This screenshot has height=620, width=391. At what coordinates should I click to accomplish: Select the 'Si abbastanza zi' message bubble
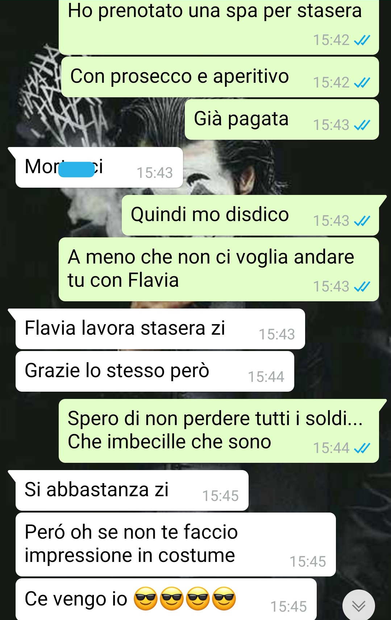[132, 490]
